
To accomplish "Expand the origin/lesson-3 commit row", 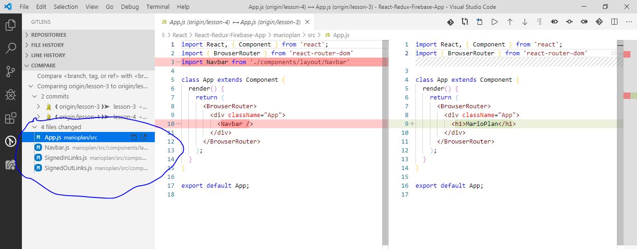I will (x=39, y=106).
